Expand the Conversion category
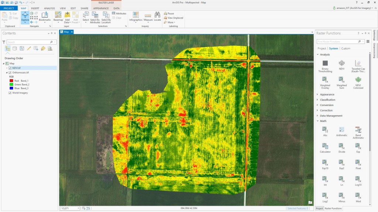 [x=317, y=105]
